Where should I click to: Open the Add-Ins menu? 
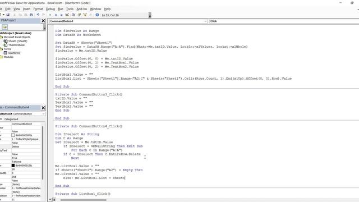82,9
